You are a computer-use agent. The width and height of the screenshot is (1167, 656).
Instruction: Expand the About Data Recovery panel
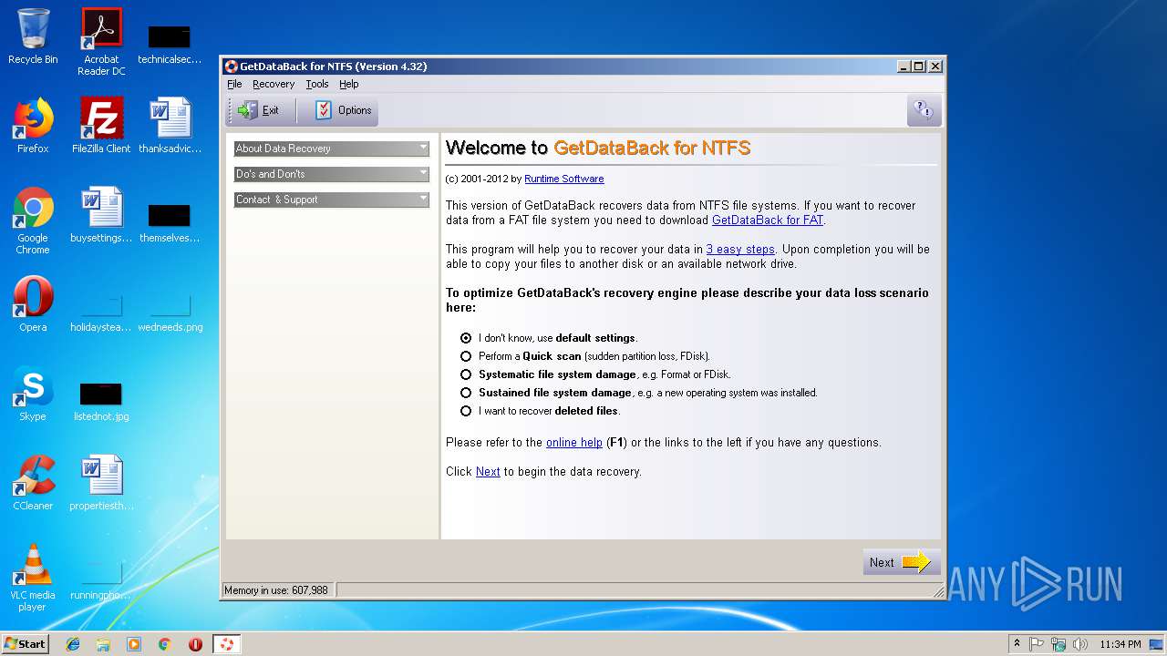[x=332, y=149]
